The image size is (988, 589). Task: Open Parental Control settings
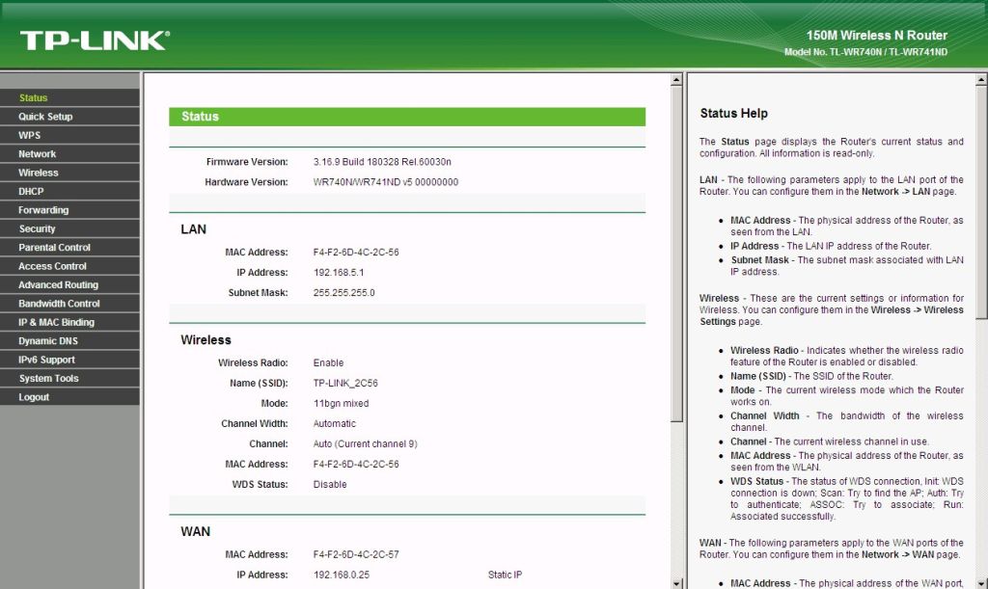click(x=69, y=248)
